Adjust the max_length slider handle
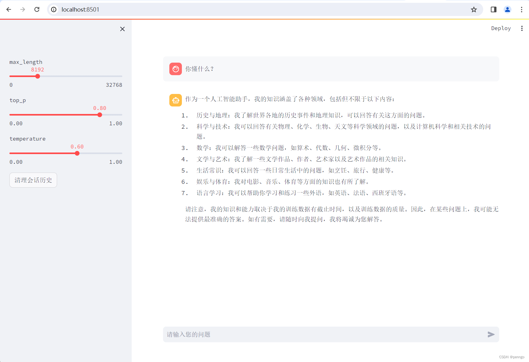Viewport: 529px width, 362px height. pos(38,76)
